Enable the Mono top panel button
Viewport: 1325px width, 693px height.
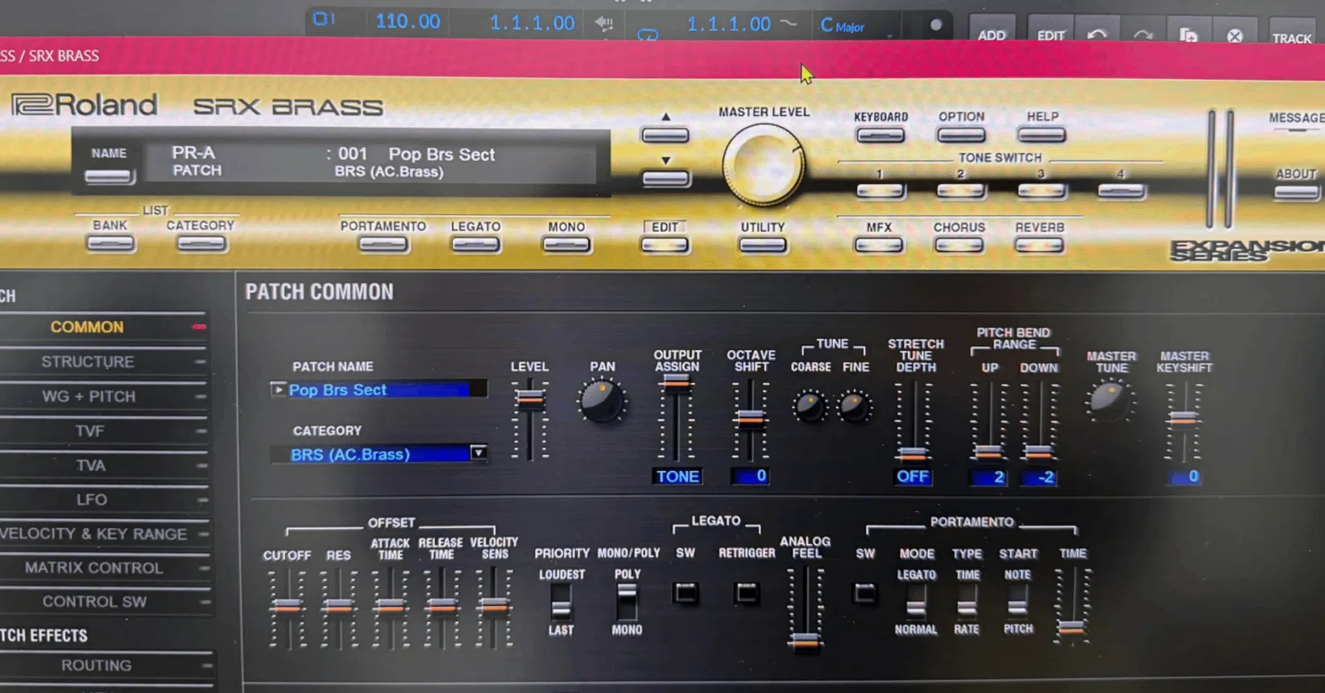566,244
